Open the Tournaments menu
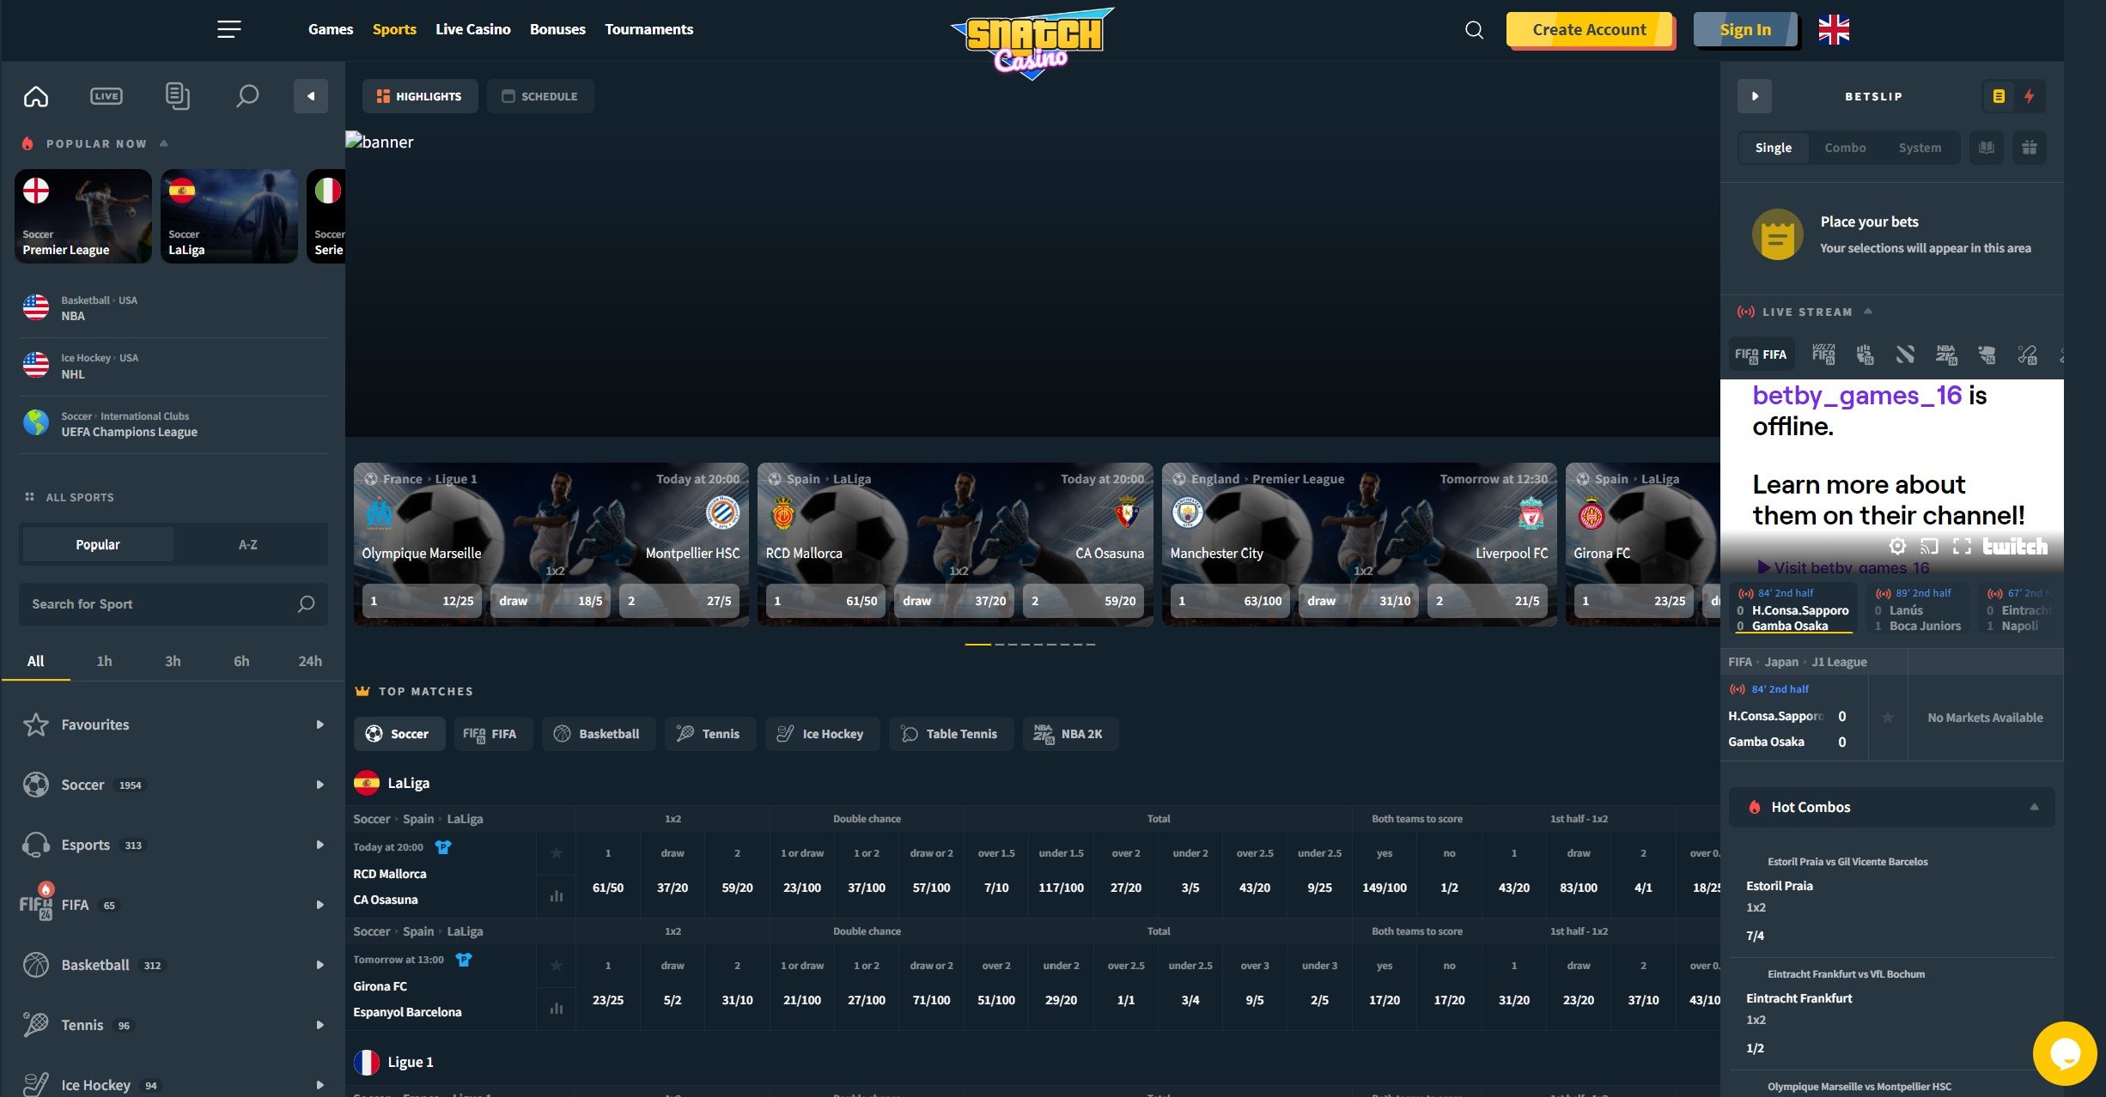Viewport: 2106px width, 1097px height. tap(648, 29)
